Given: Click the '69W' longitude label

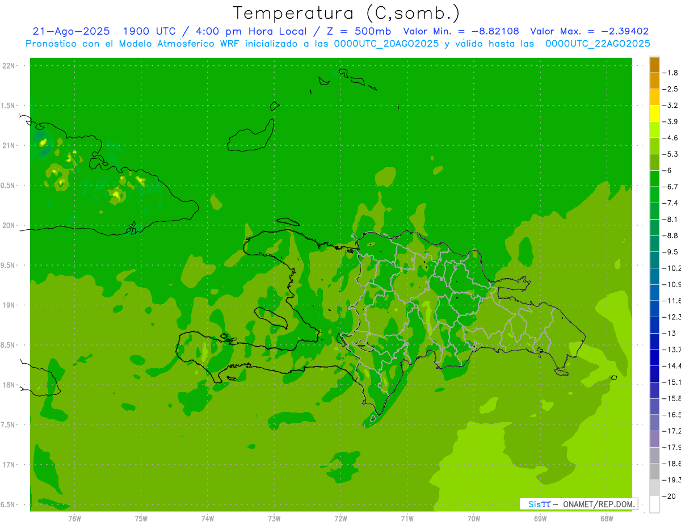Looking at the screenshot, I should click(540, 518).
